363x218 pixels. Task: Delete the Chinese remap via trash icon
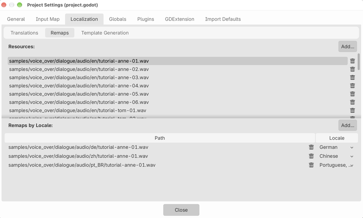311,156
